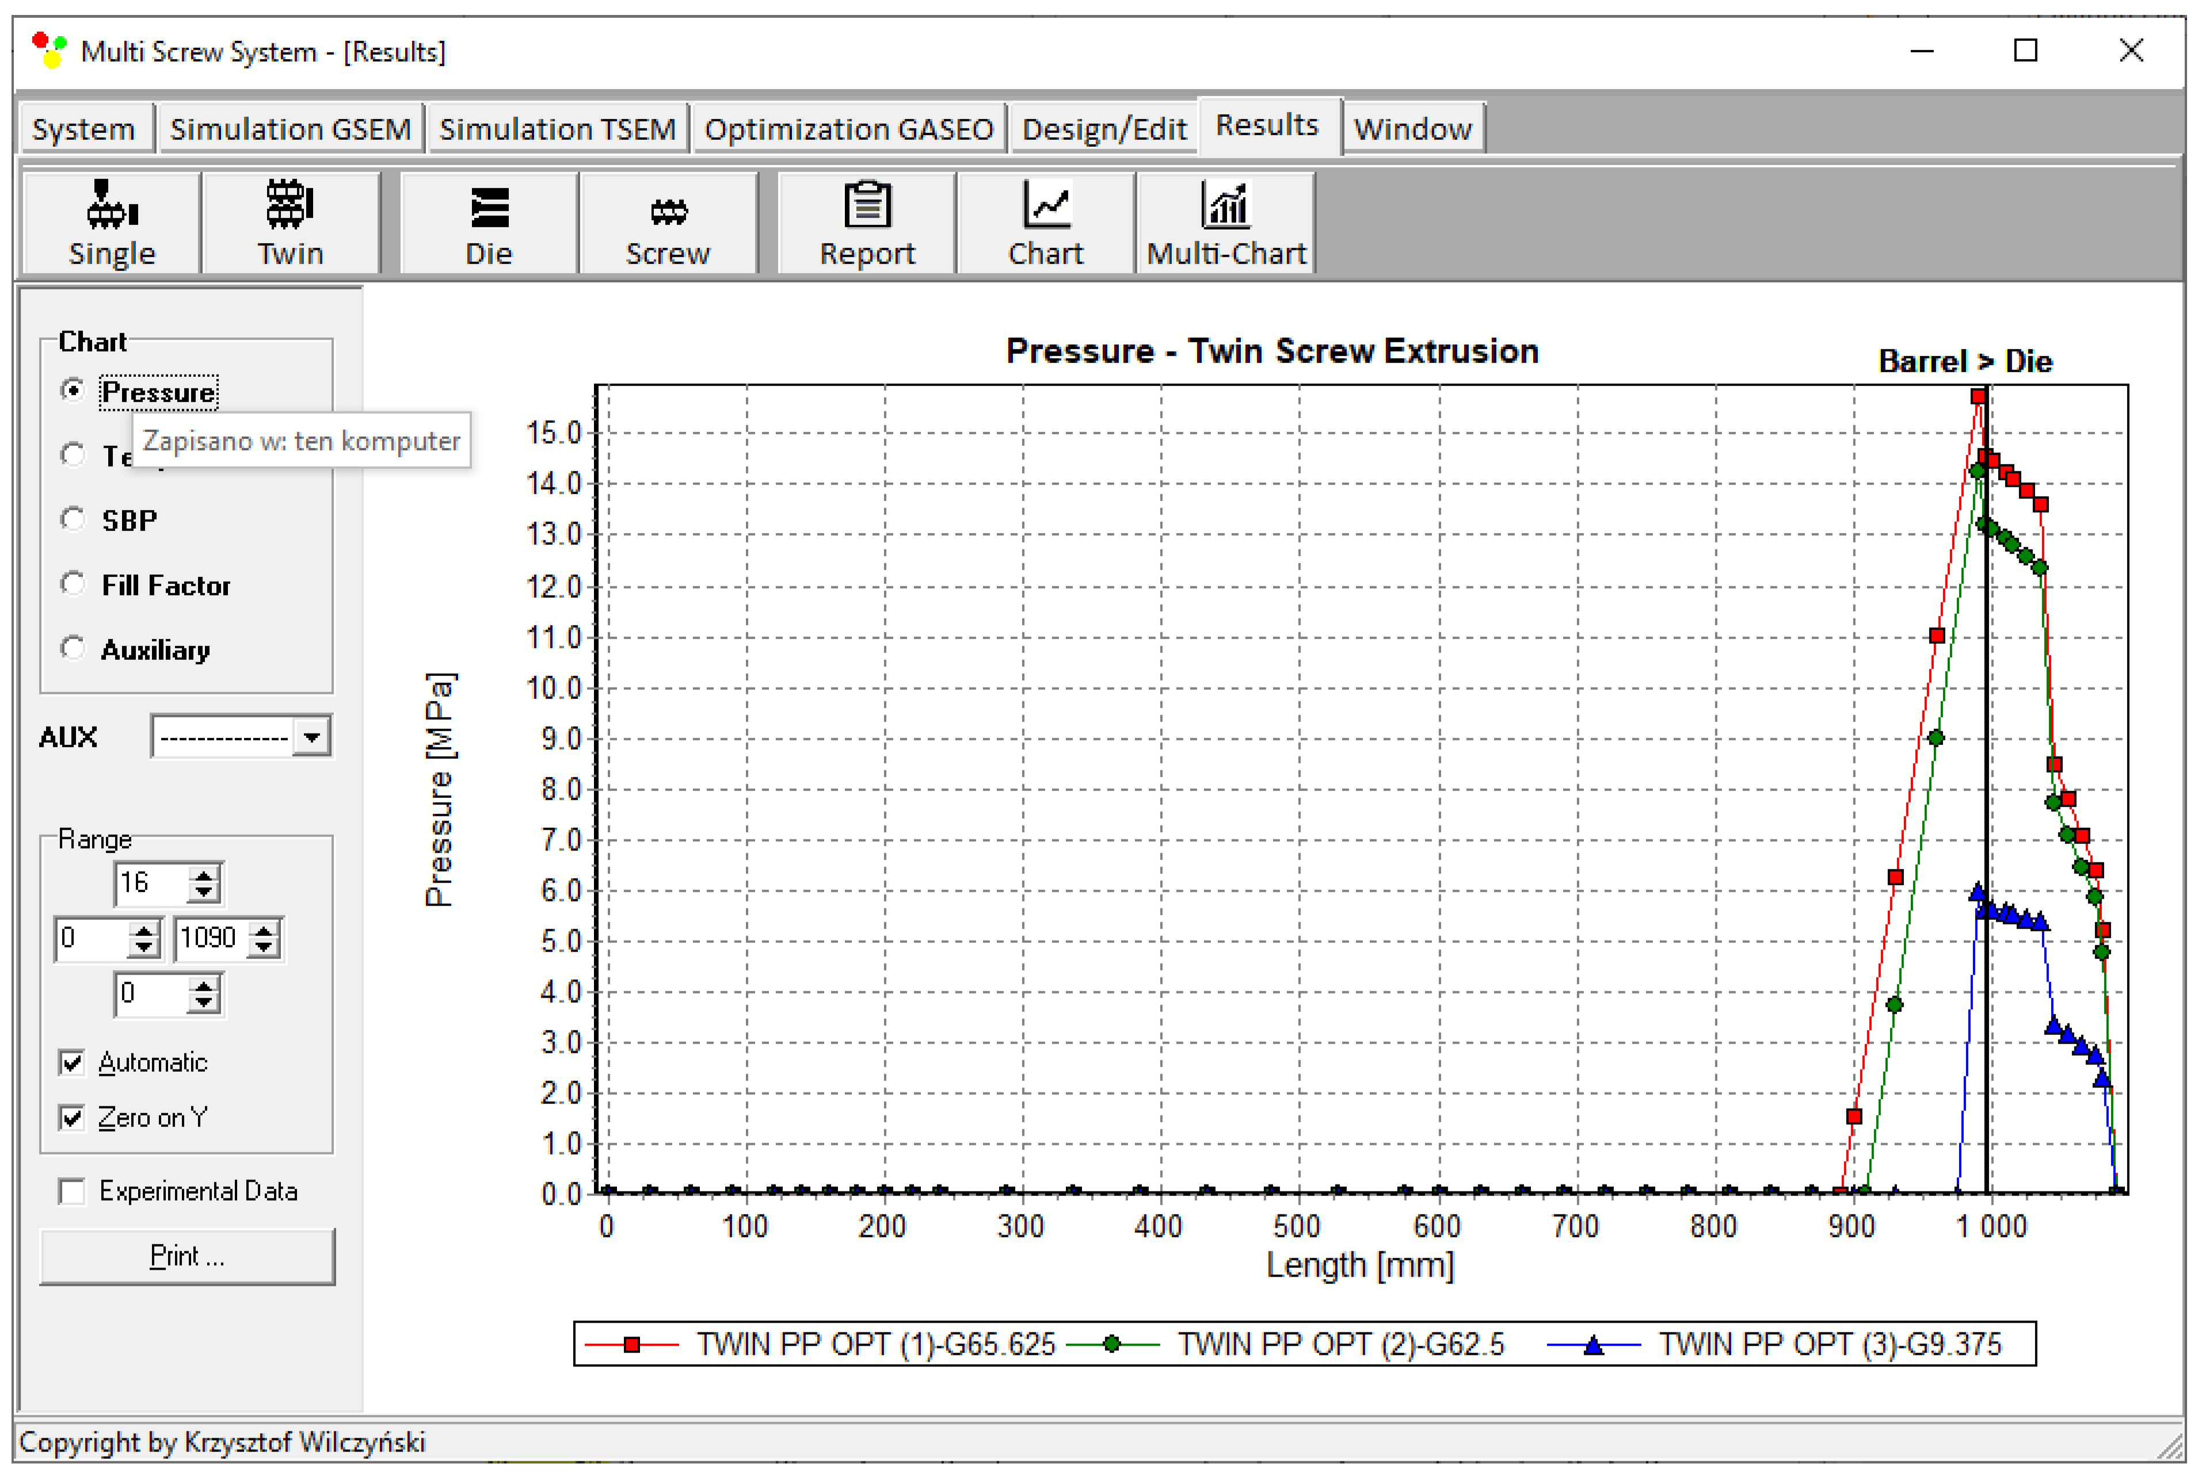
Task: Open the Window menu tab
Action: (x=1412, y=129)
